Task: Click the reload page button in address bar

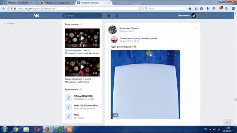Action: 140,8
